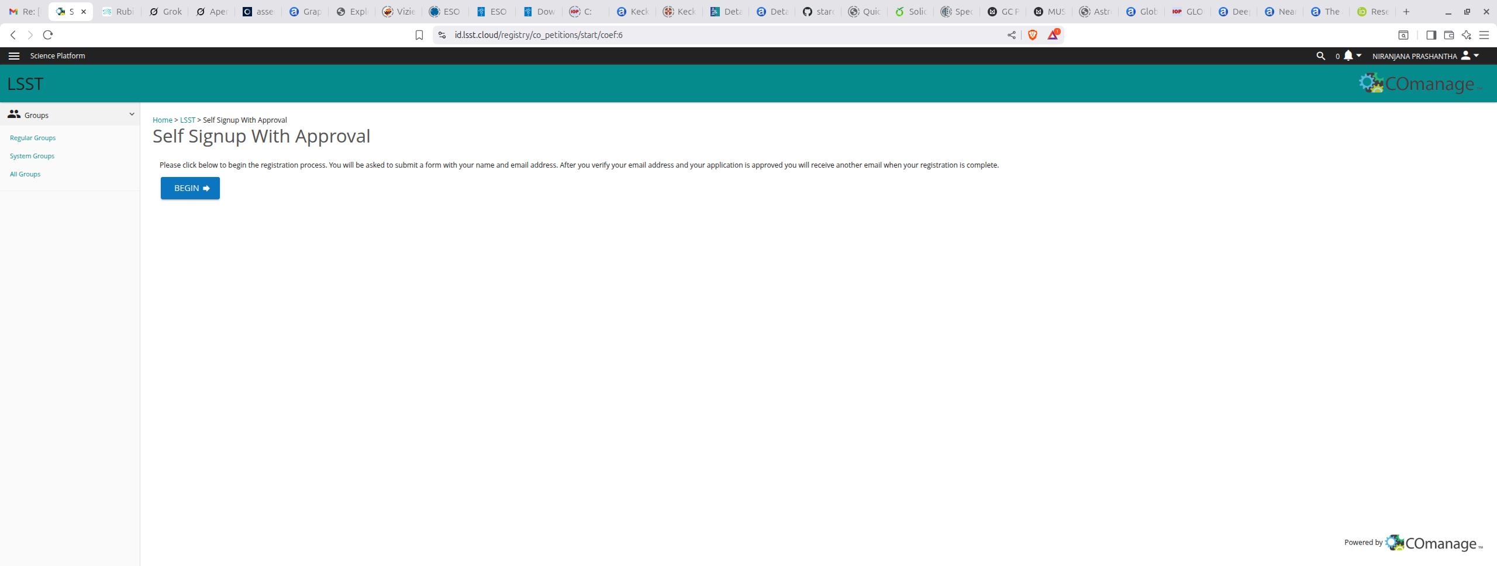Screen dimensions: 1497x566
Task: Click the search magnifier icon in header
Action: (x=1320, y=56)
